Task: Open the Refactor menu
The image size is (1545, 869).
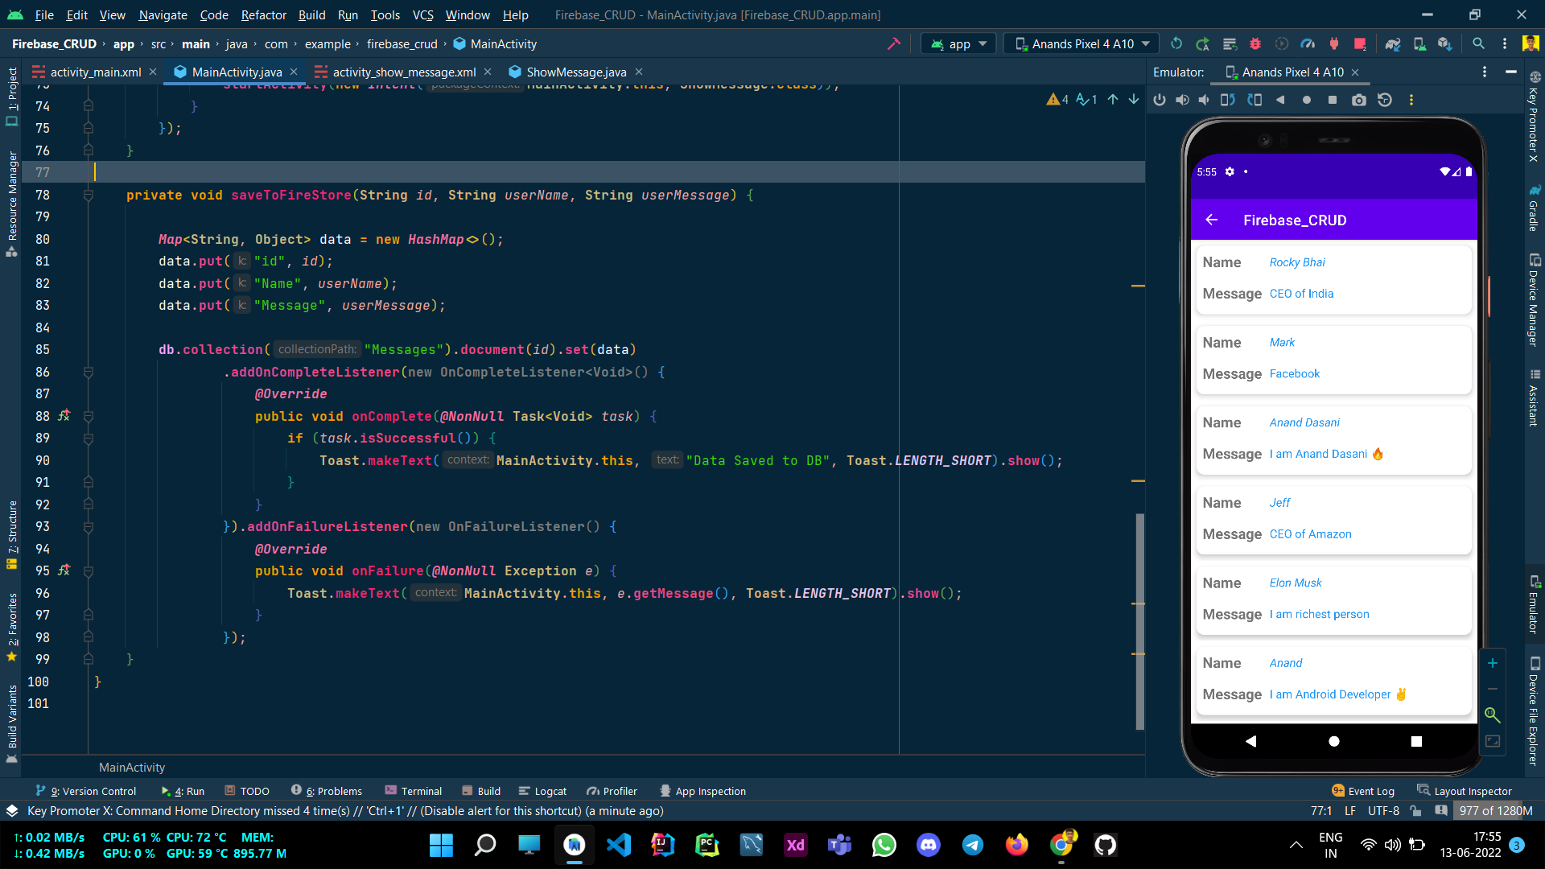Action: pos(263,14)
